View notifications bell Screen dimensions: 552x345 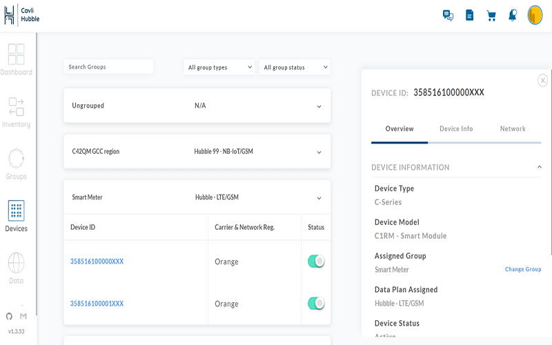click(x=513, y=15)
